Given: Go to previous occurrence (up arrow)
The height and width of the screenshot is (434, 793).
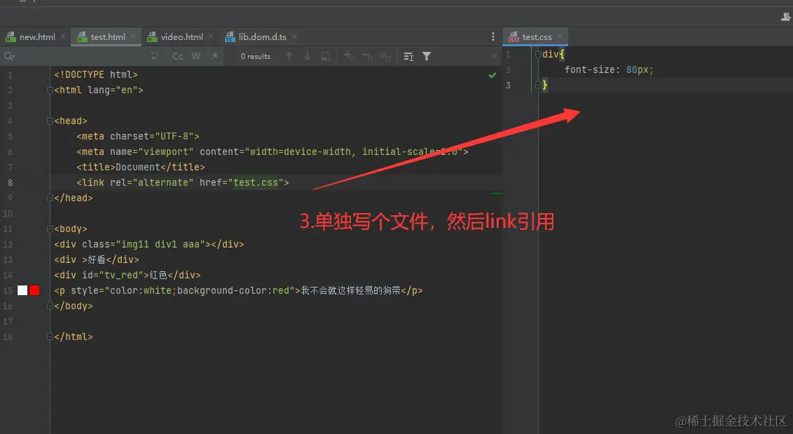Looking at the screenshot, I should pyautogui.click(x=289, y=56).
